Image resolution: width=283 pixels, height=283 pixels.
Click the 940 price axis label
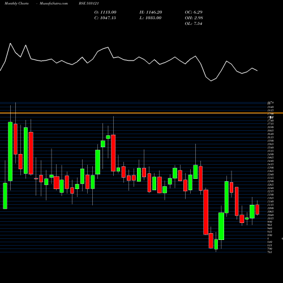point(270,229)
